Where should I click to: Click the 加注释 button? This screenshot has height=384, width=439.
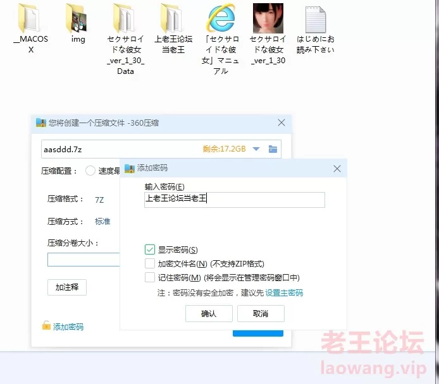[x=66, y=287]
